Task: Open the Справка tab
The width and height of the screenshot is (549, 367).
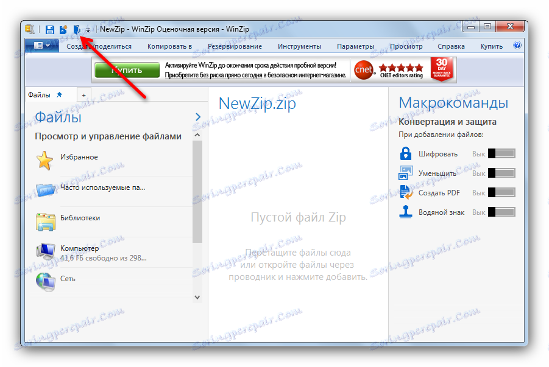Action: coord(451,46)
